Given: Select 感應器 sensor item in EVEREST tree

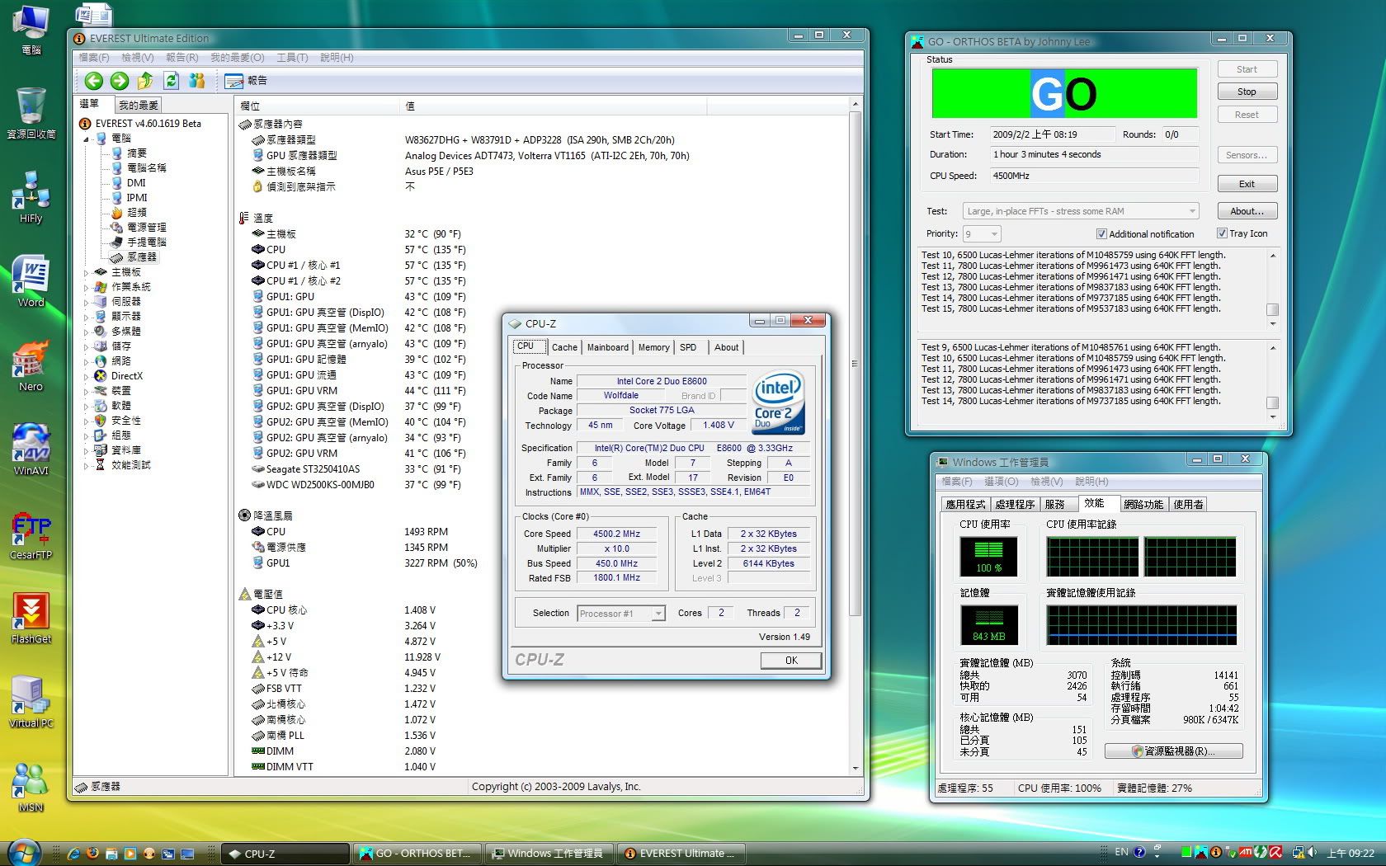Looking at the screenshot, I should click(x=141, y=257).
